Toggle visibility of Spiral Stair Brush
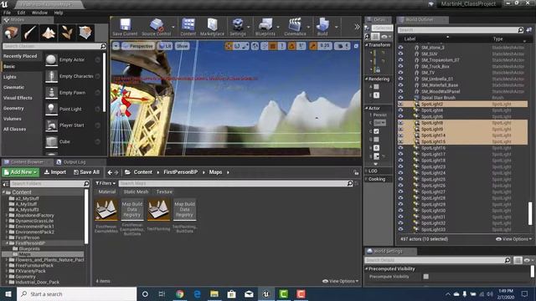 coord(400,98)
